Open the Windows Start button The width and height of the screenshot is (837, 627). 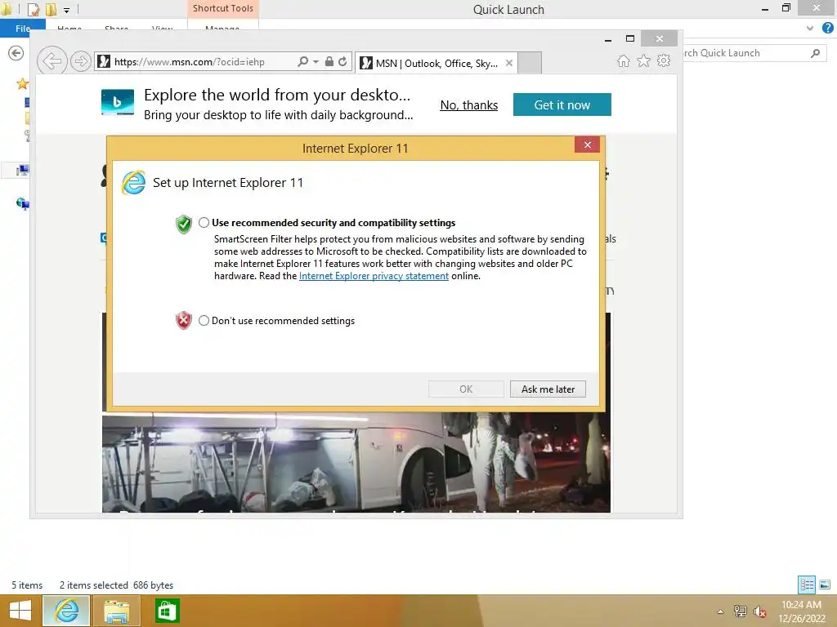20,611
